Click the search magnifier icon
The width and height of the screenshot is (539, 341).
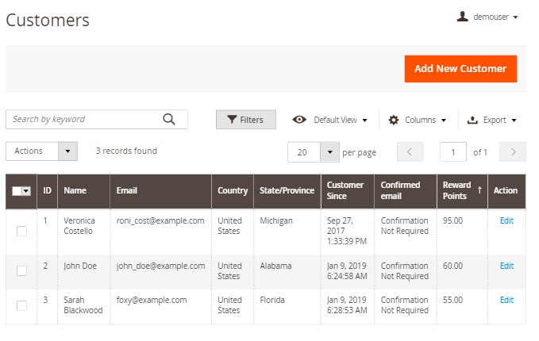168,120
